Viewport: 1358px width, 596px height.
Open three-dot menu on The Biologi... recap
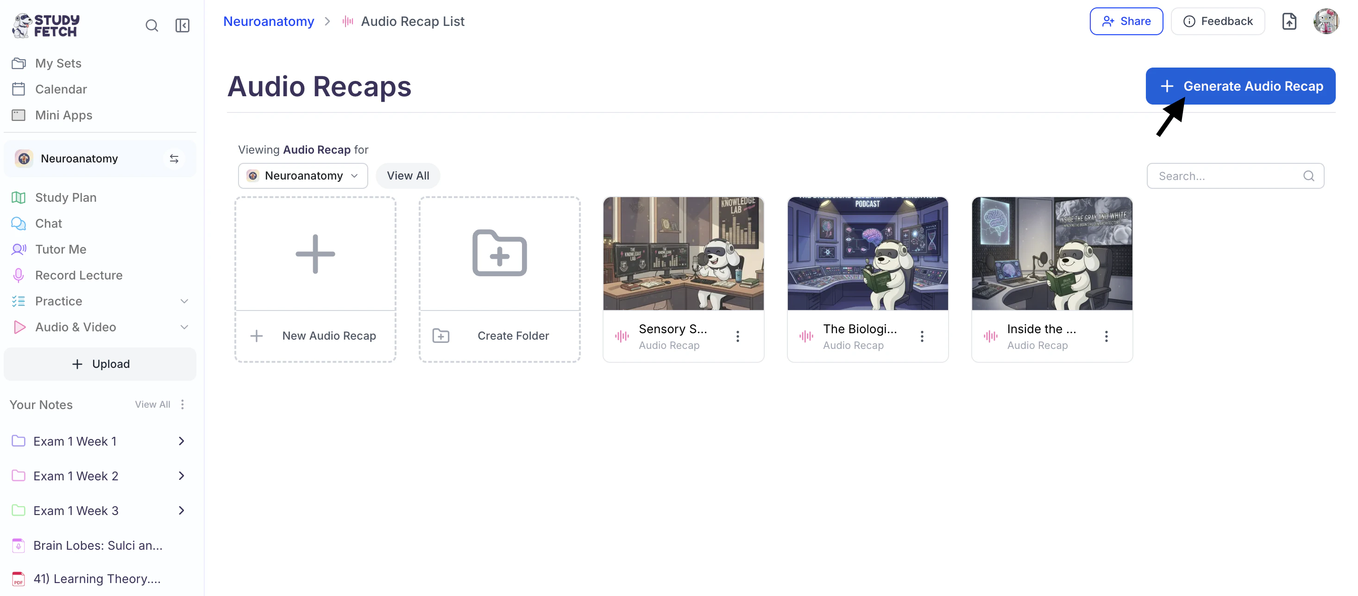pyautogui.click(x=922, y=336)
